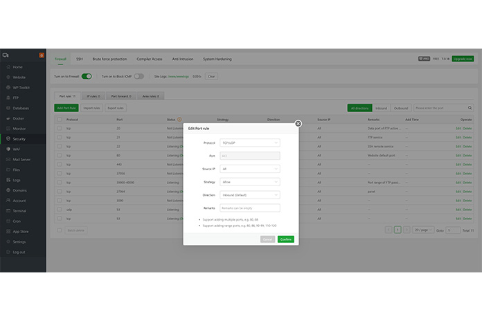Expand the Protocol dropdown in dialog
The image size is (482, 321).
point(249,143)
